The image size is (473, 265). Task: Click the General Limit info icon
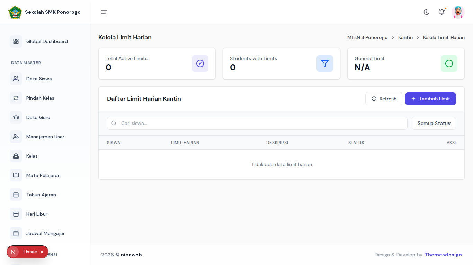click(x=449, y=63)
